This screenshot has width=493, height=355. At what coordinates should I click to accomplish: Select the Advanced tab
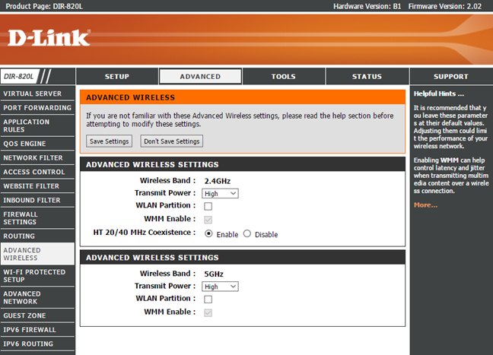click(x=200, y=76)
